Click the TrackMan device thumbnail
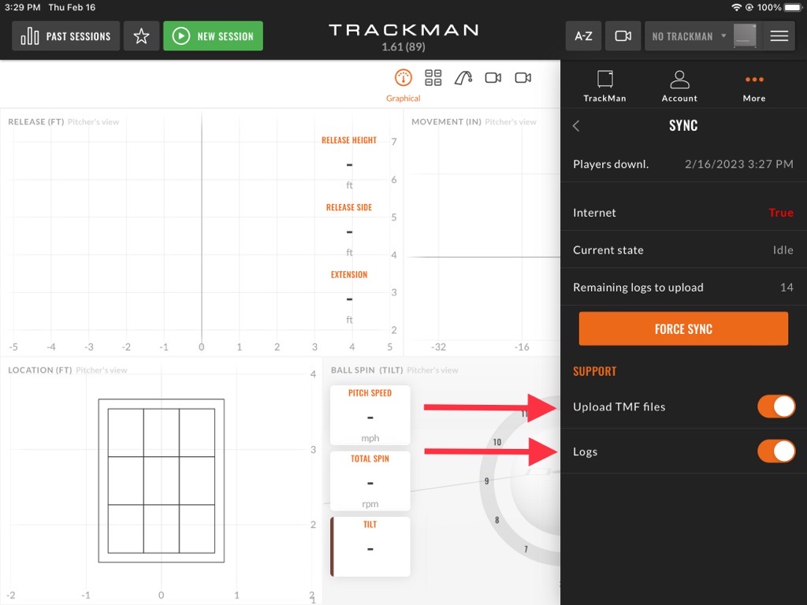The height and width of the screenshot is (605, 807). [x=745, y=36]
